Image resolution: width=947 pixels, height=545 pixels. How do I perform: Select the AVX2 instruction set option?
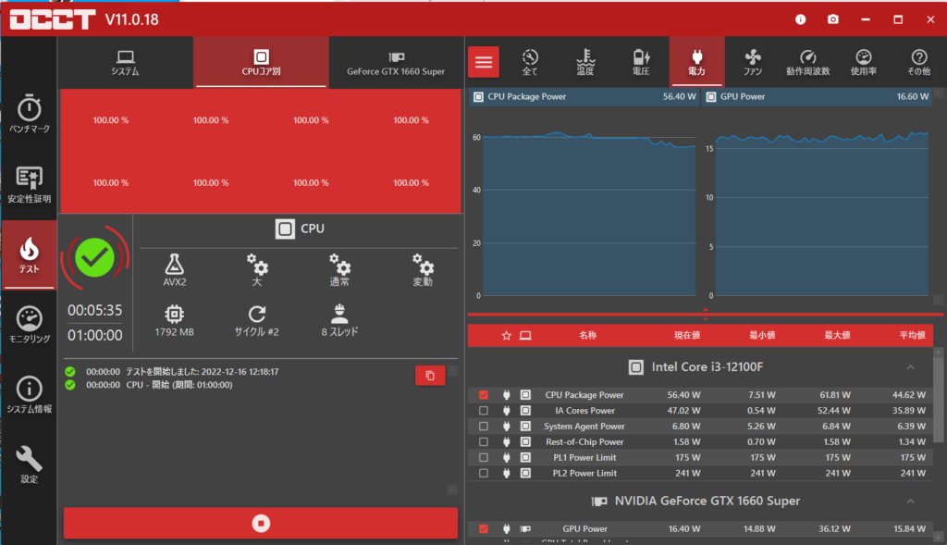click(175, 269)
